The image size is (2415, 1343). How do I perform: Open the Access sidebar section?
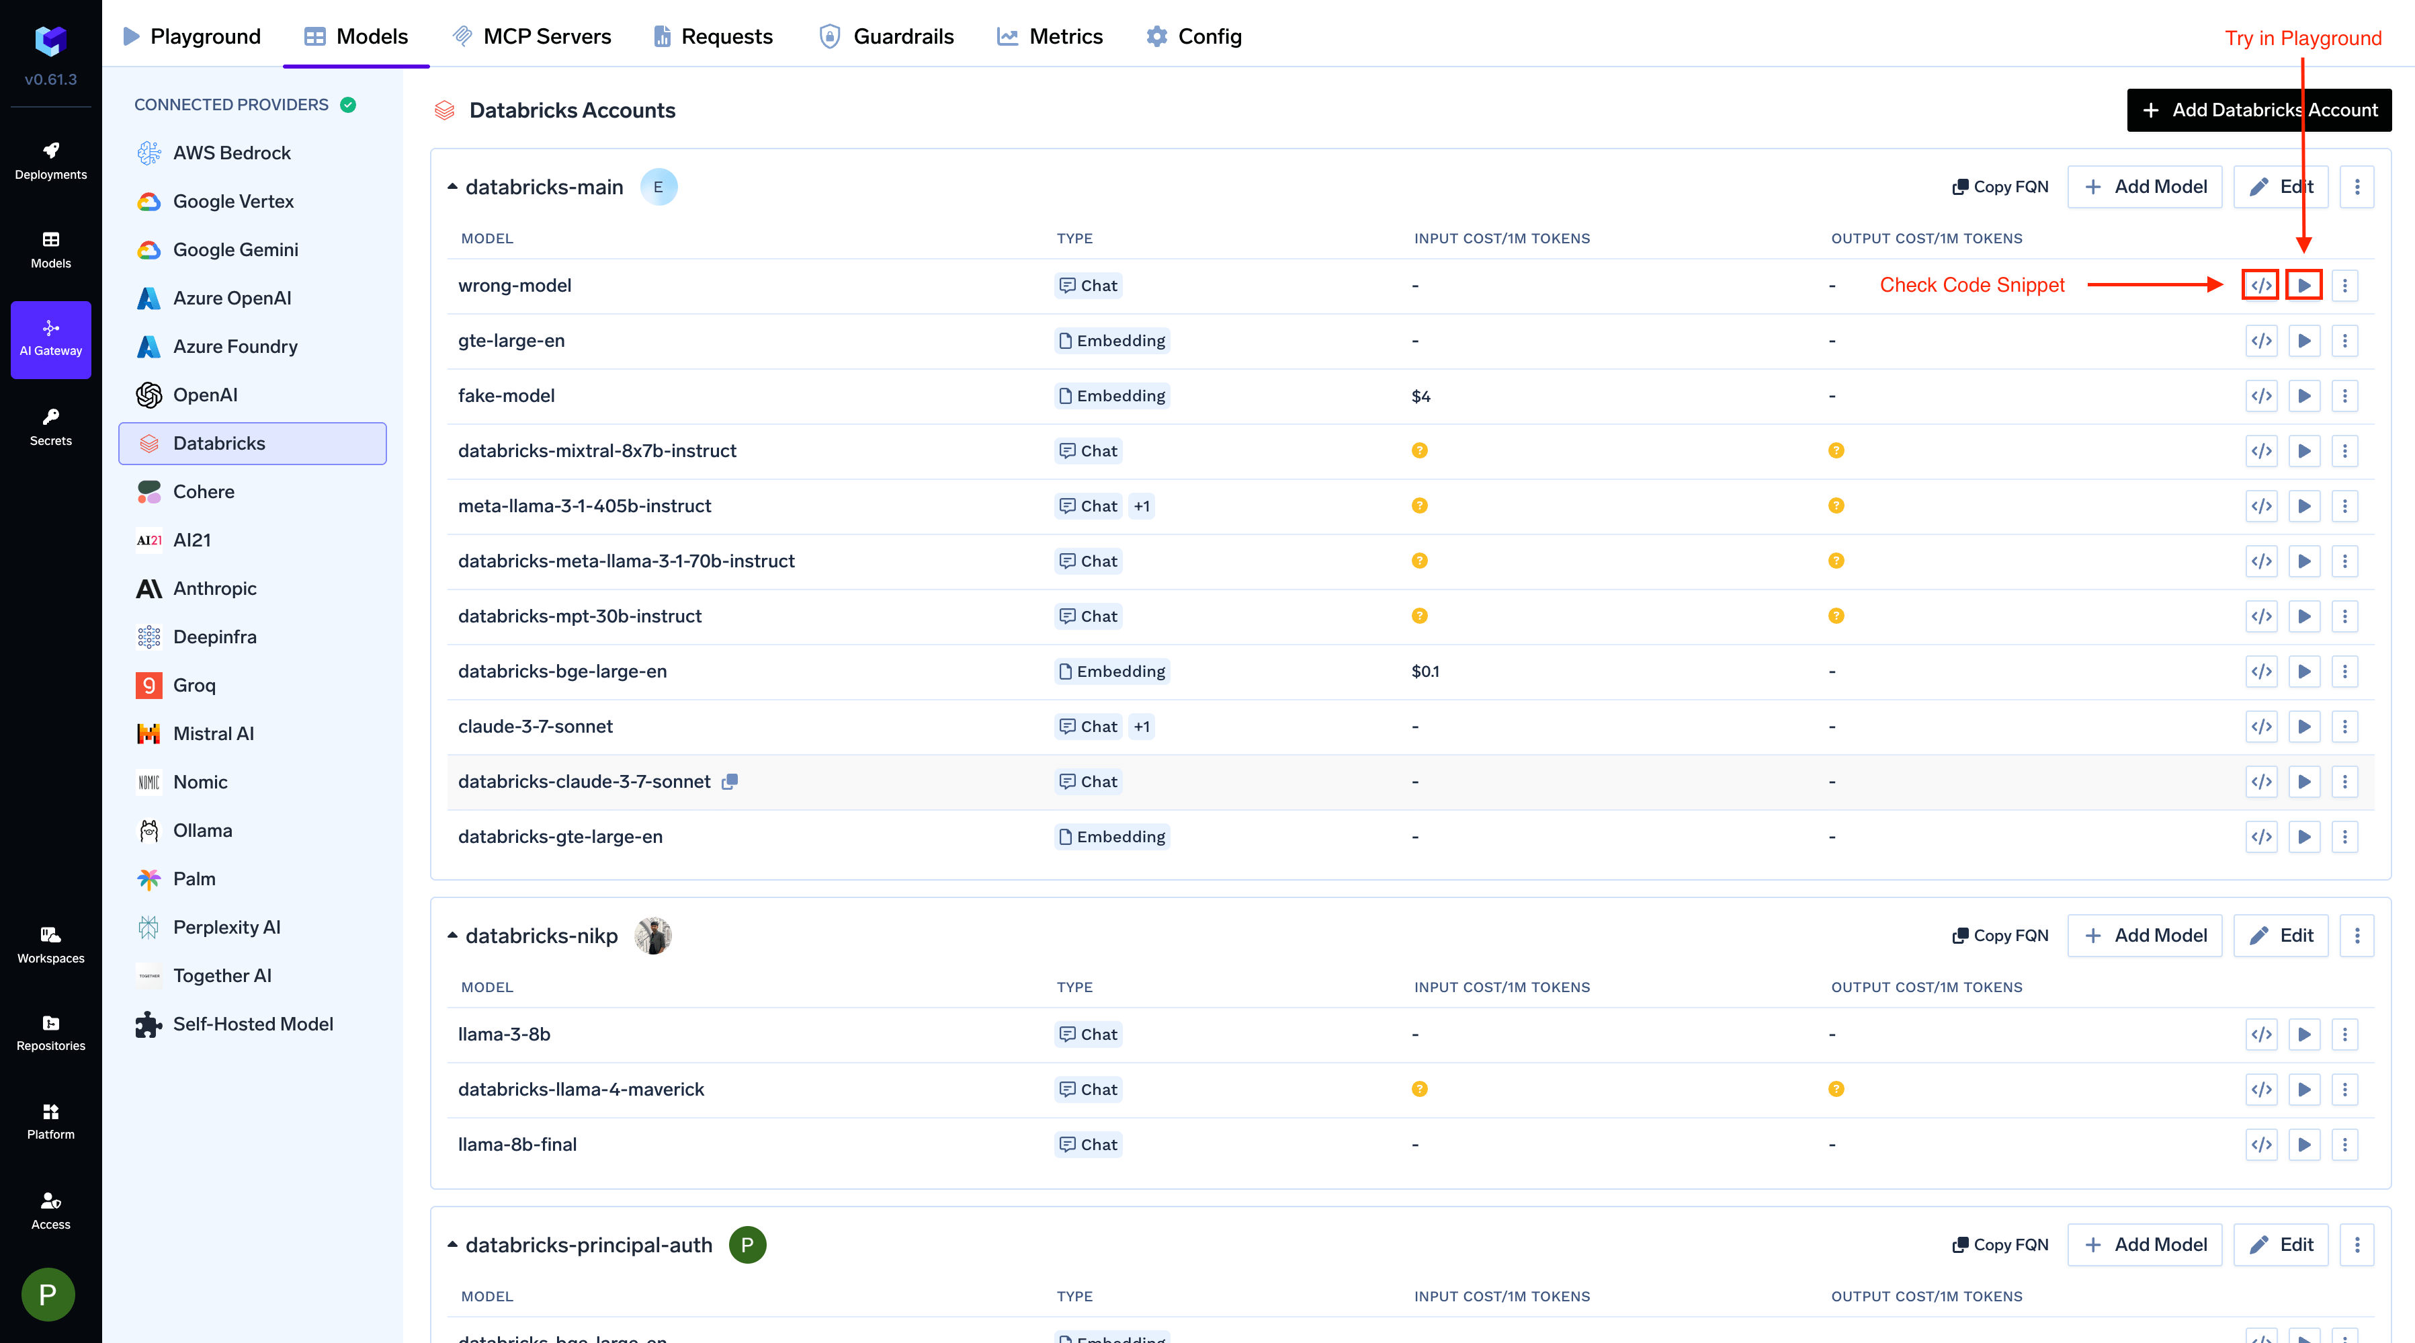(x=50, y=1211)
